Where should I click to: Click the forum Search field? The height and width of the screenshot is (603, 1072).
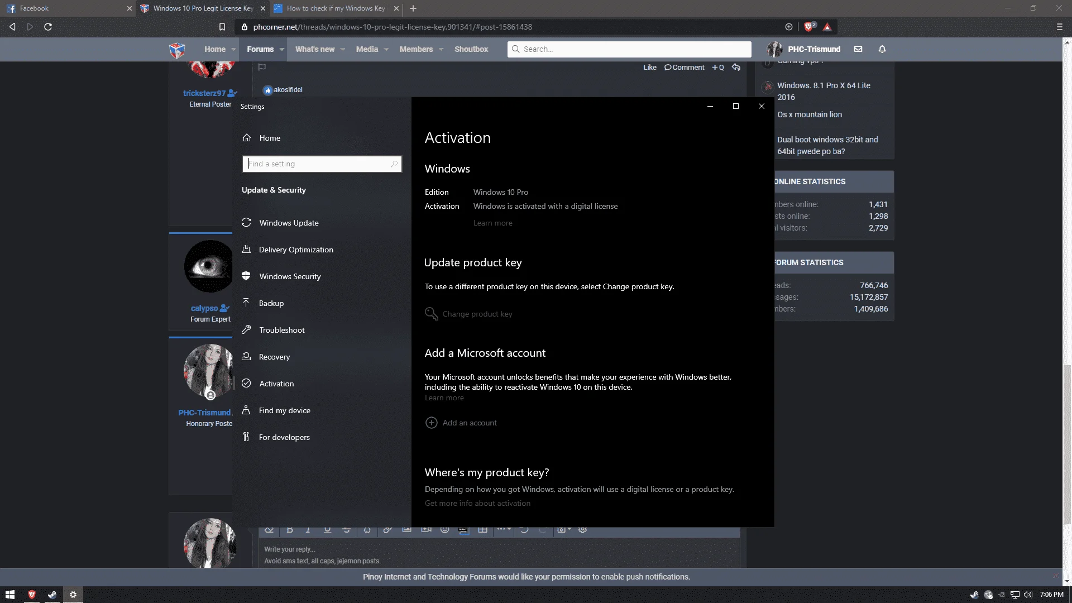629,49
